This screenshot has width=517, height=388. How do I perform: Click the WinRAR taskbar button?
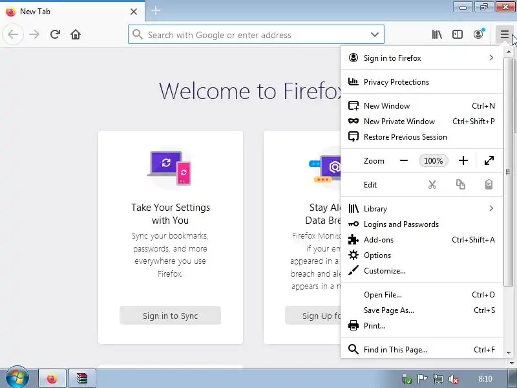pyautogui.click(x=82, y=378)
